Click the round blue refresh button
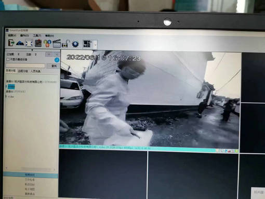265x199 pixels. (57, 60)
